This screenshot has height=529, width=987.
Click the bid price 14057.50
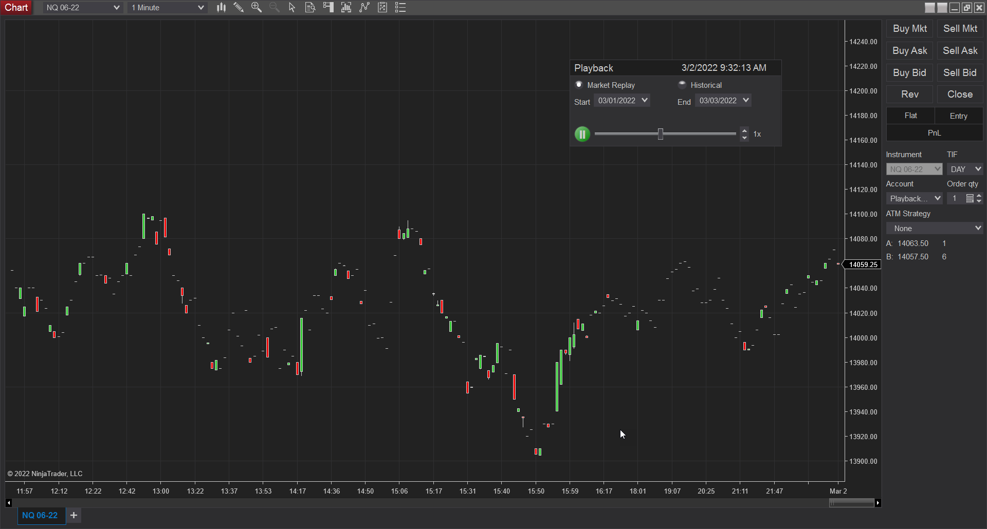tap(913, 257)
